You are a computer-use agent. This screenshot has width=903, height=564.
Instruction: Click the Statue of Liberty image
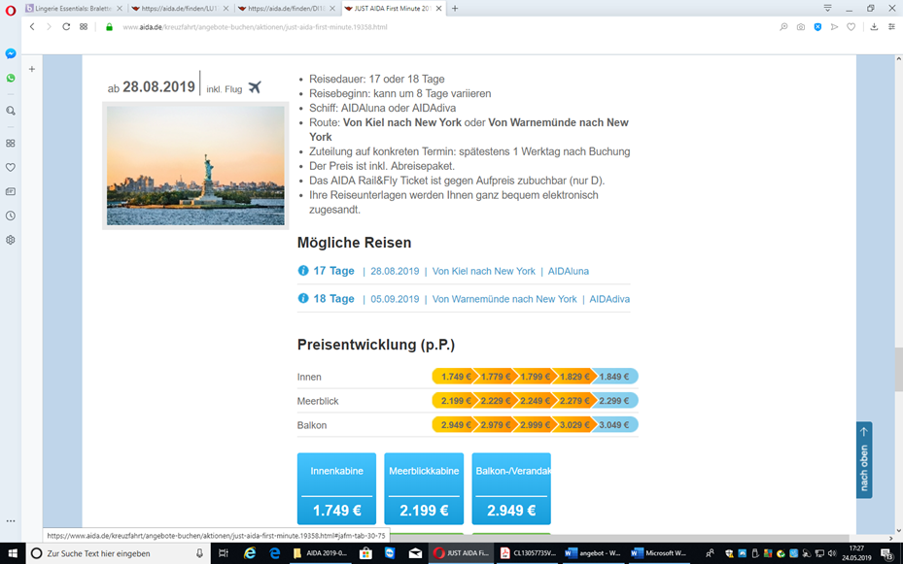[x=195, y=166]
